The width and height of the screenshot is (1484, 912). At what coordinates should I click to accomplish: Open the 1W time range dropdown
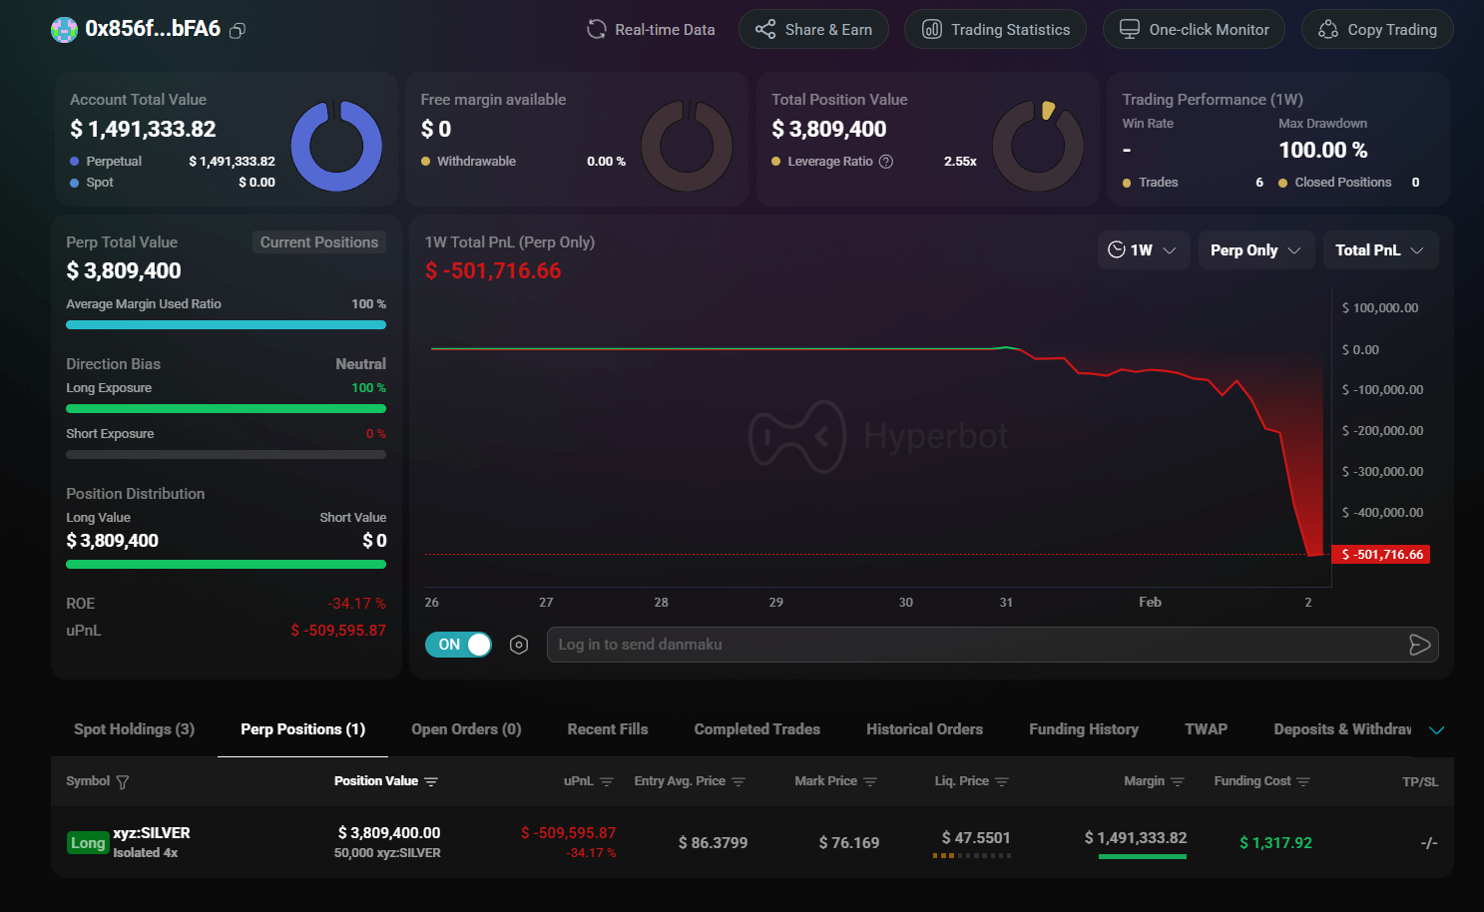pyautogui.click(x=1143, y=250)
